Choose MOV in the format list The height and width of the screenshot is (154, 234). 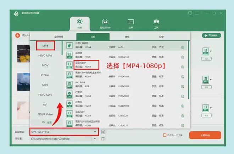pos(45,65)
